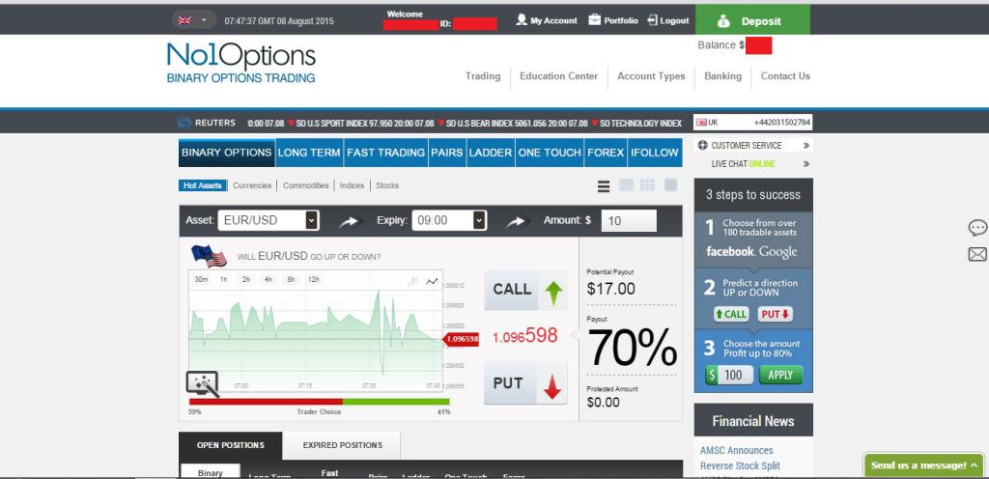
Task: Open the Open Positions tab
Action: [231, 445]
